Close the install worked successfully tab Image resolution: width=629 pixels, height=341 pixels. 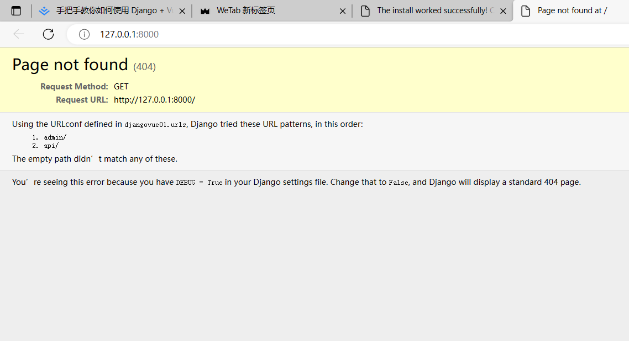503,11
